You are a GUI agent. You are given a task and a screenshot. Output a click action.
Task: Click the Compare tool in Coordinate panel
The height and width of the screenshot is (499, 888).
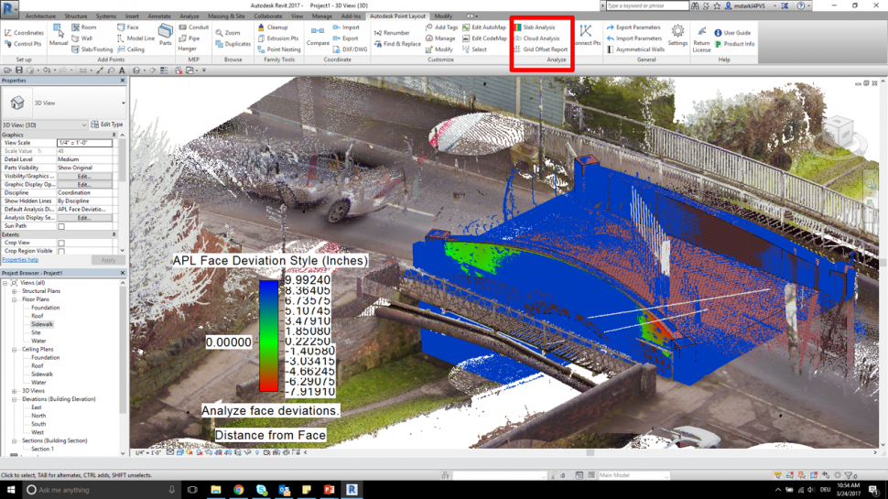tap(318, 36)
